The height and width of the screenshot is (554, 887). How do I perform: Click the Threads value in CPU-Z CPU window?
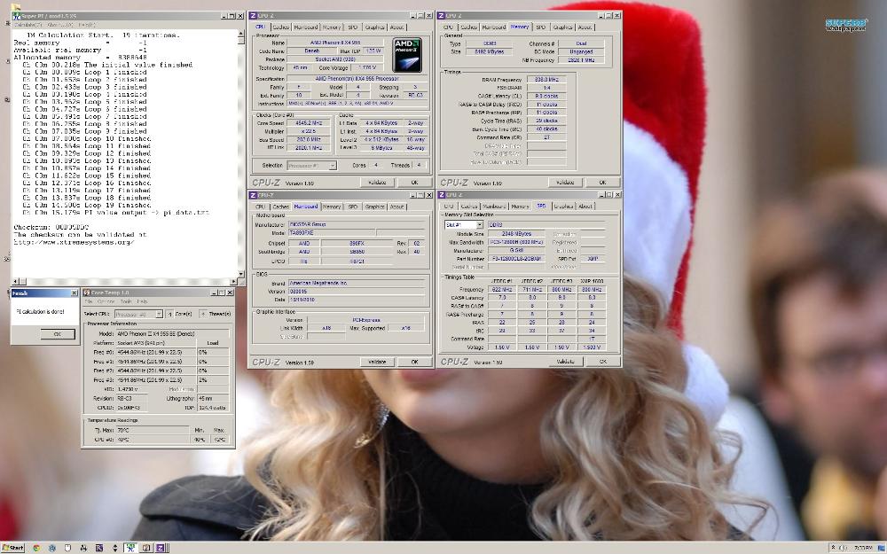point(419,166)
